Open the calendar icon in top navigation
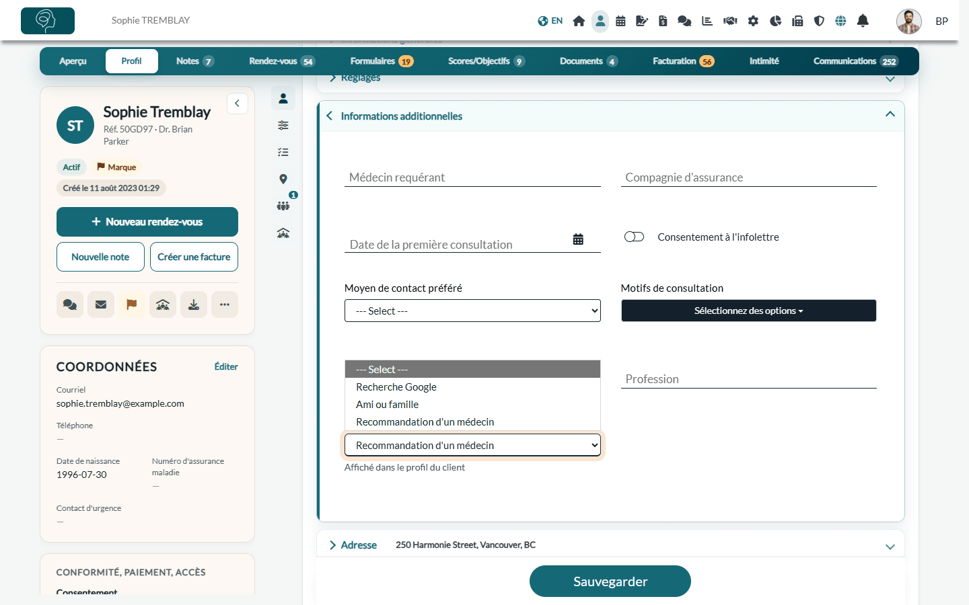The image size is (969, 605). click(x=620, y=21)
